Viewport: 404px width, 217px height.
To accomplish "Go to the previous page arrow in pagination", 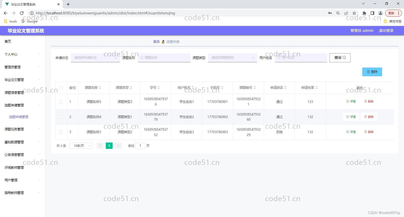I will pos(100,146).
